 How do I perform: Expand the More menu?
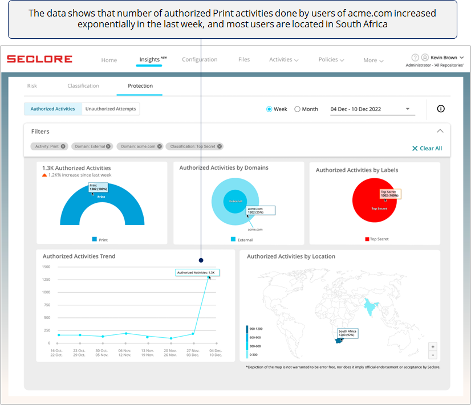tap(373, 60)
